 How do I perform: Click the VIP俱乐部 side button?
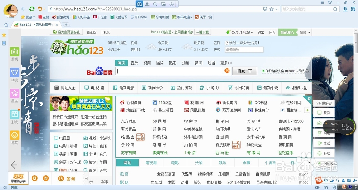(324, 103)
